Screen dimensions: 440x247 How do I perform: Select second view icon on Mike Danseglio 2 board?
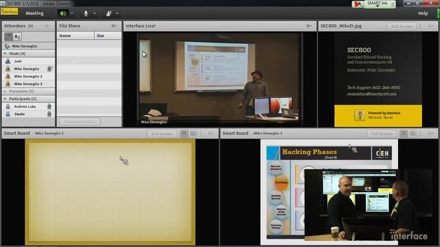pos(193,134)
